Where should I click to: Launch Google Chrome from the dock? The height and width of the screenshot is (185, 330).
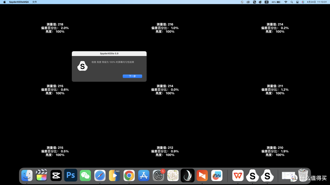pyautogui.click(x=129, y=175)
